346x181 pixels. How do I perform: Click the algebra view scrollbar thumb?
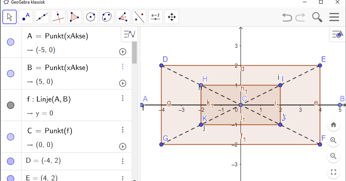click(134, 53)
